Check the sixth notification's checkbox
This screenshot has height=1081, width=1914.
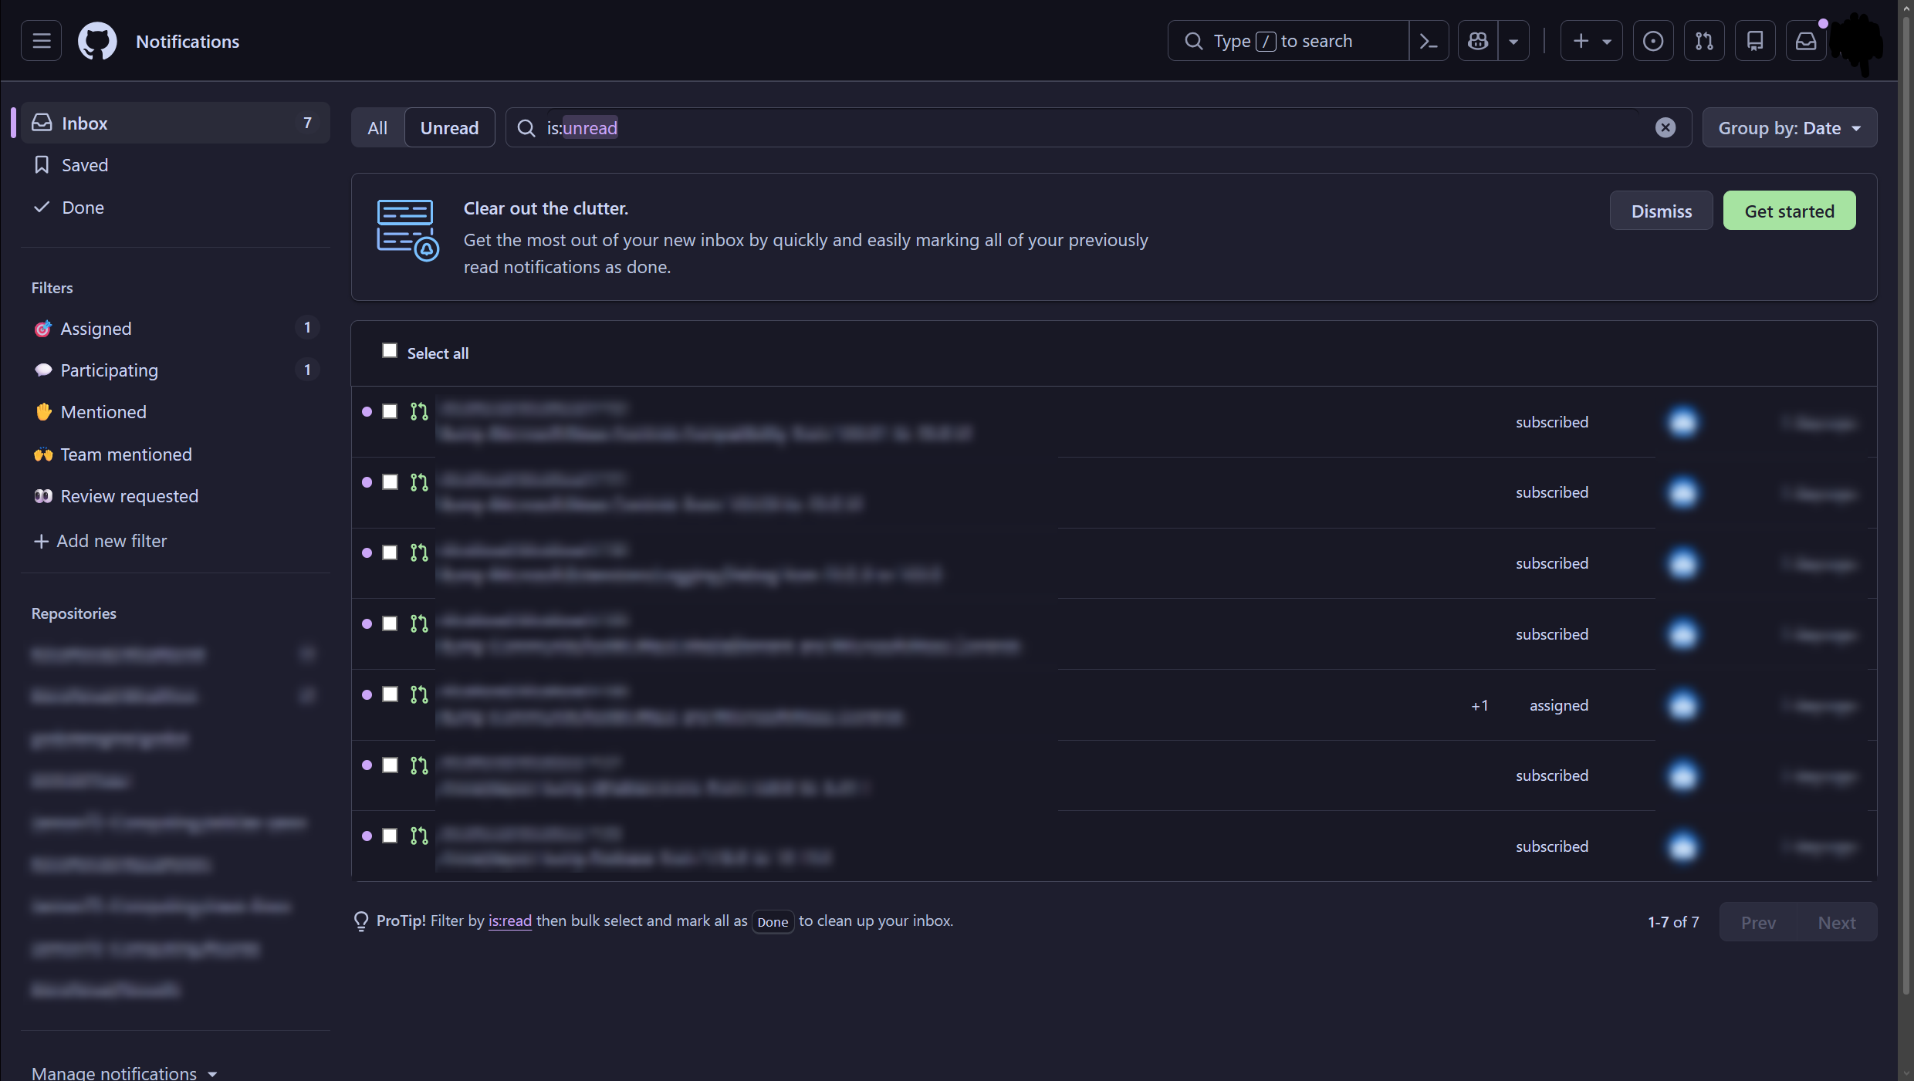(x=390, y=765)
